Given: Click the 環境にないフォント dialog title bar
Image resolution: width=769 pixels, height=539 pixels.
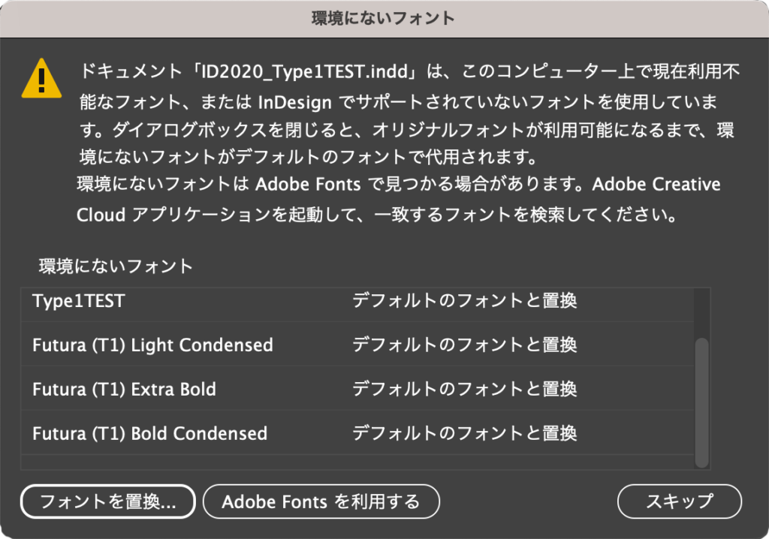Looking at the screenshot, I should point(384,17).
